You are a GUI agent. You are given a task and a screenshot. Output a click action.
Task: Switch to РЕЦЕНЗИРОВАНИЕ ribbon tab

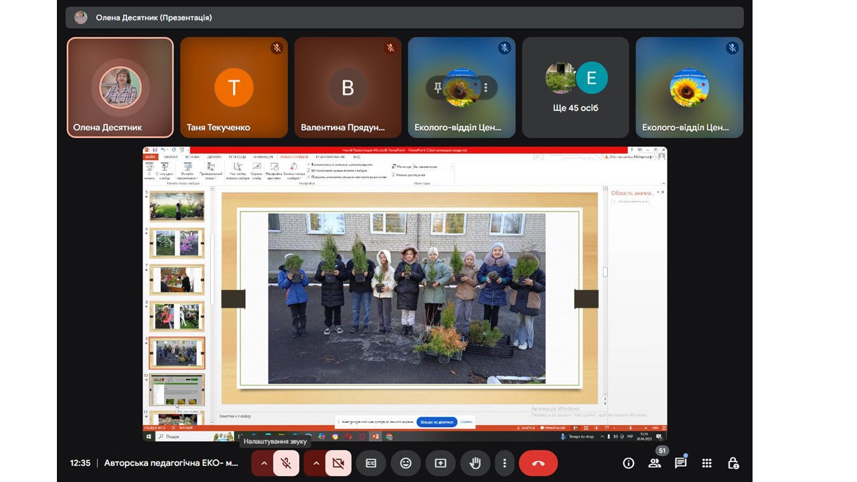[331, 157]
